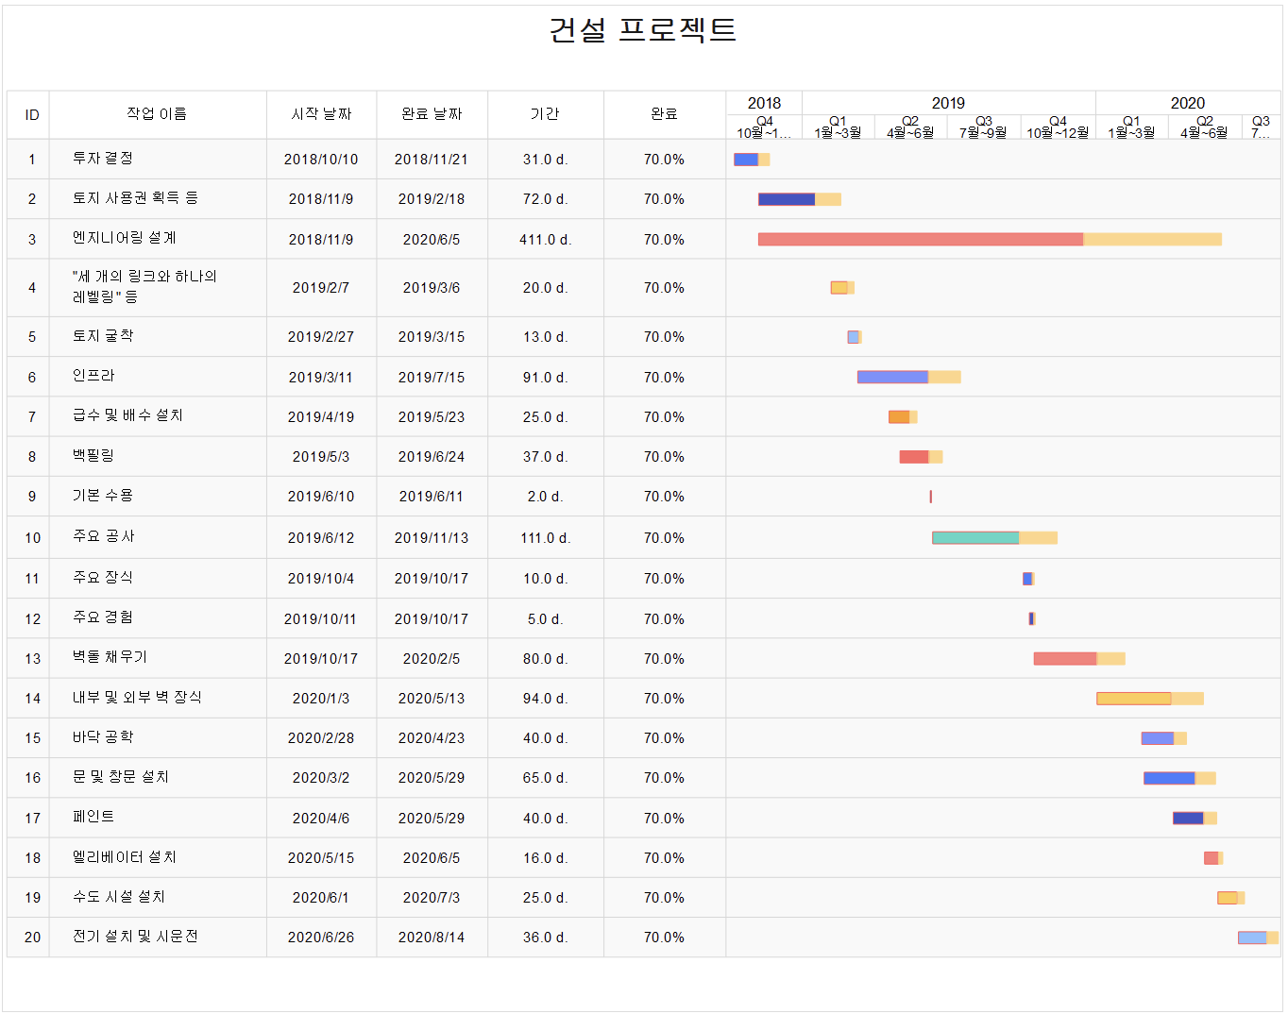Click the "작업 이름" column header
Viewport: 1288px width, 1014px height.
coord(158,114)
